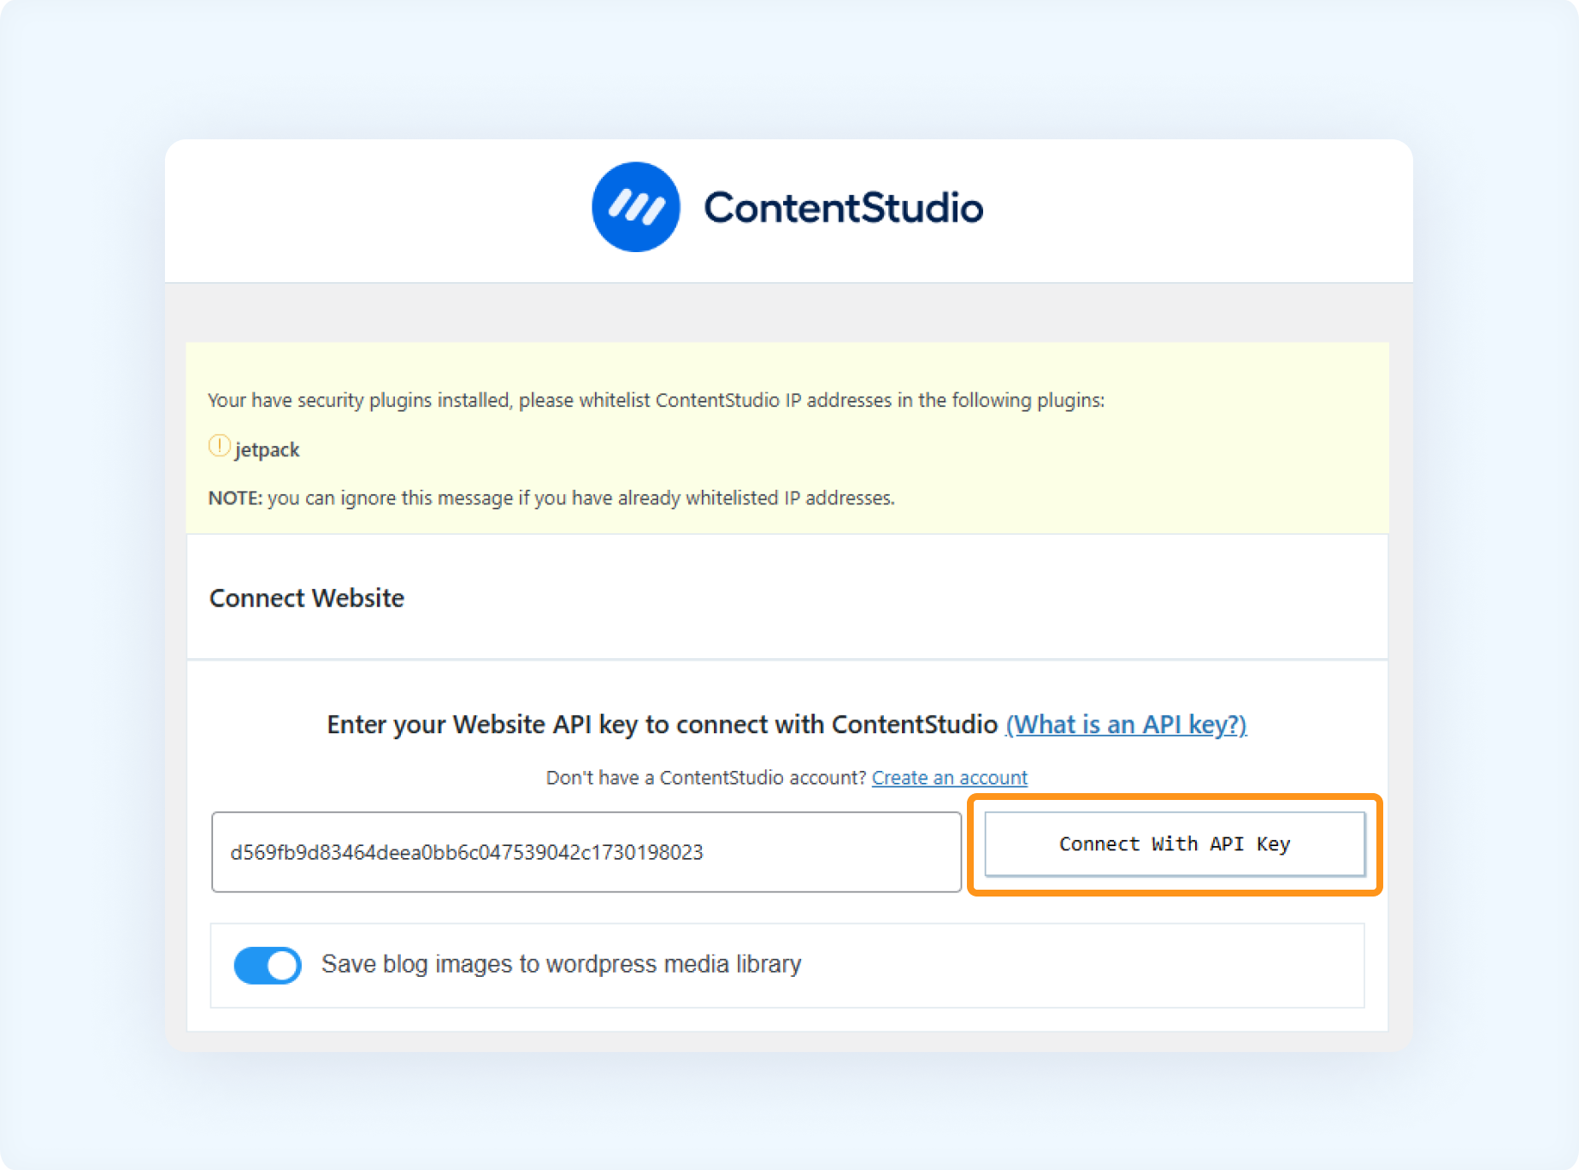The height and width of the screenshot is (1170, 1579).
Task: Click the ContentStudio brand name text
Action: tap(843, 208)
